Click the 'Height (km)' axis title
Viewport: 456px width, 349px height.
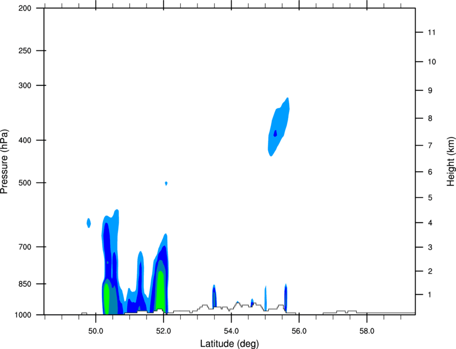(451, 162)
